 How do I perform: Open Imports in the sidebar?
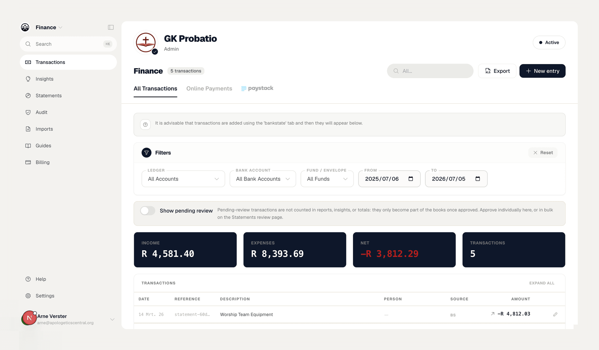[x=68, y=129]
